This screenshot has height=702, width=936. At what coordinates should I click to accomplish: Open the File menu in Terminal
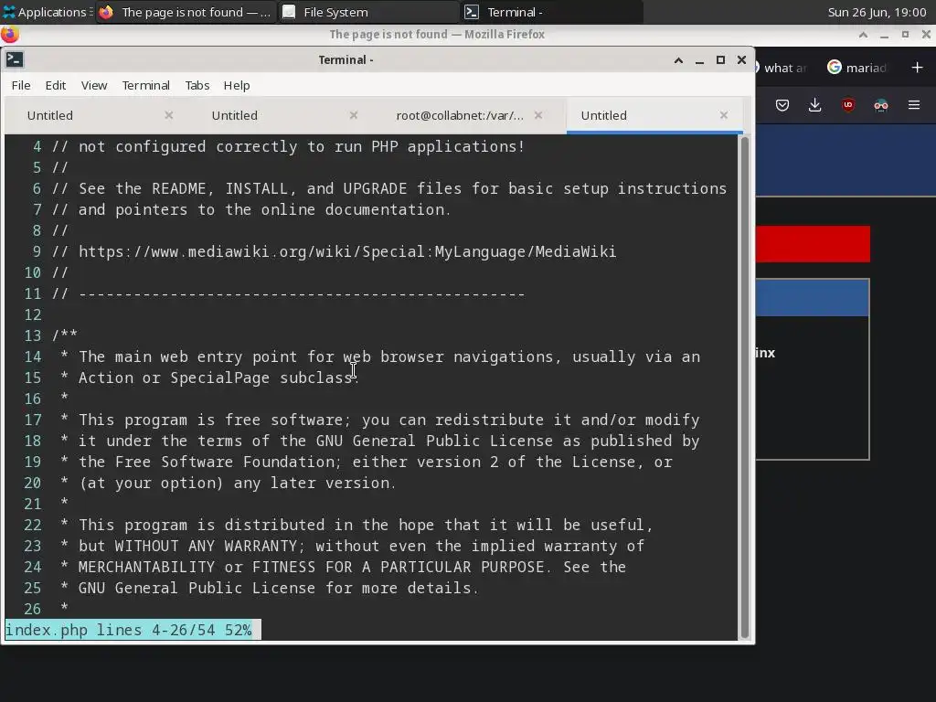point(21,85)
